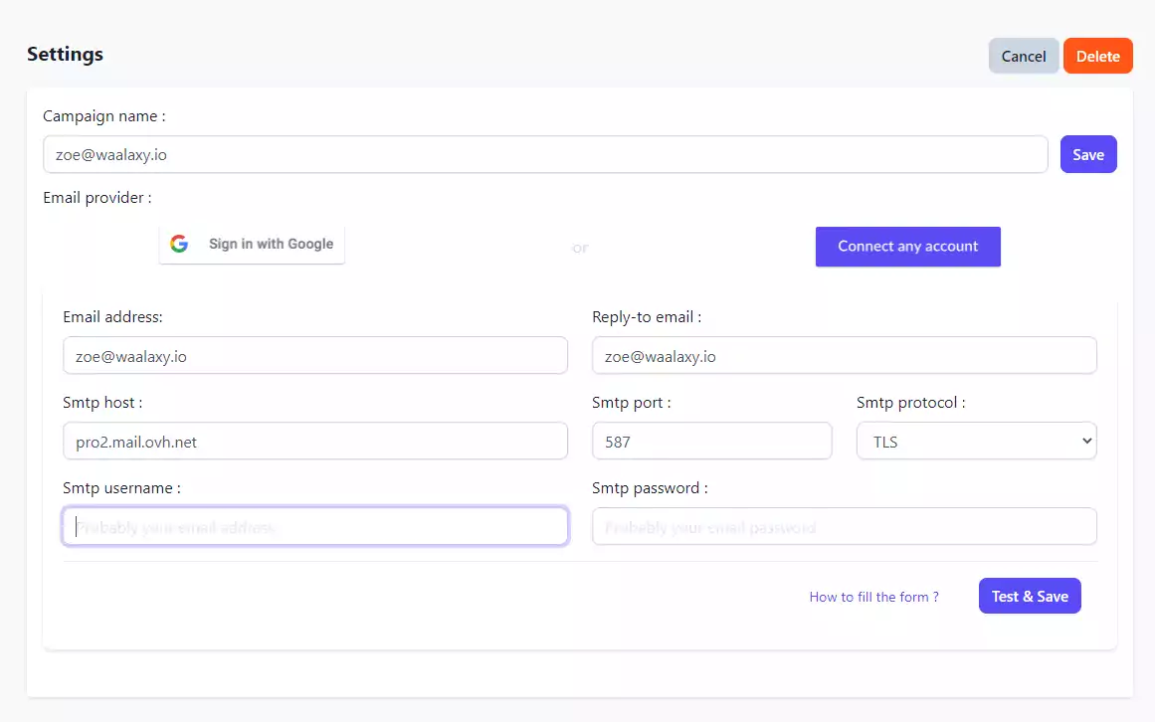Click the Google G logo icon

(x=179, y=244)
